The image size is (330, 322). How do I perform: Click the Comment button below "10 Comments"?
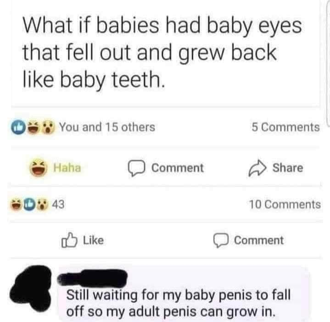(248, 240)
